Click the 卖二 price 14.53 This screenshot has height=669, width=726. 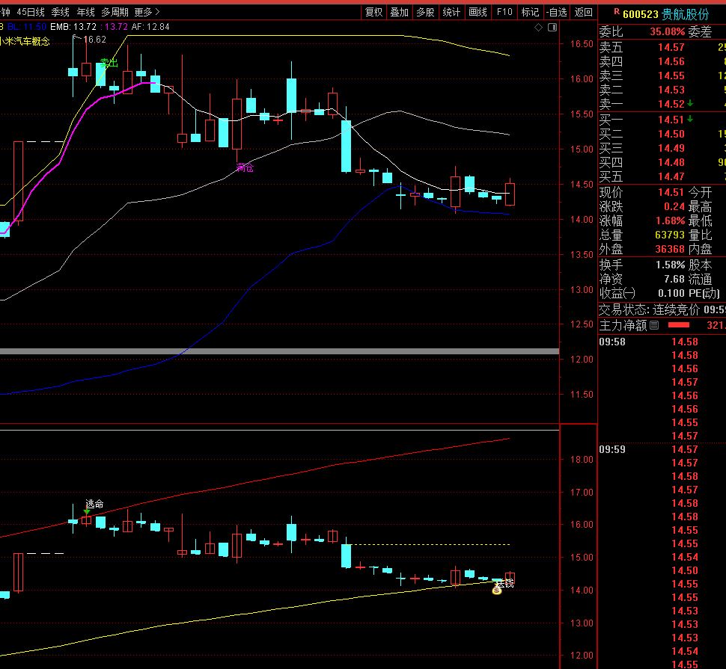coord(671,90)
